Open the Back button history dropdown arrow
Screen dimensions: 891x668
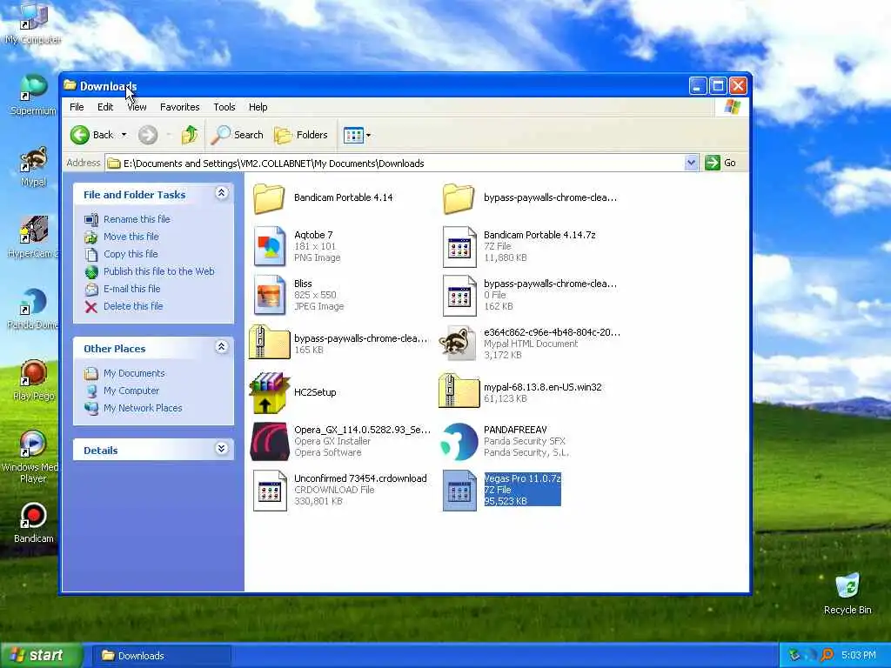(x=124, y=135)
